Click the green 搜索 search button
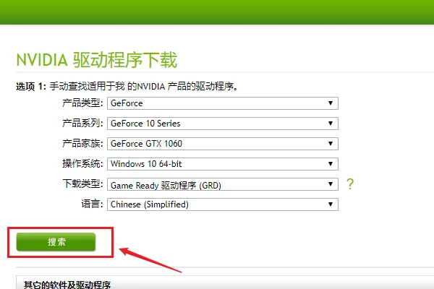Viewport: 434px width, 289px height. 56,242
